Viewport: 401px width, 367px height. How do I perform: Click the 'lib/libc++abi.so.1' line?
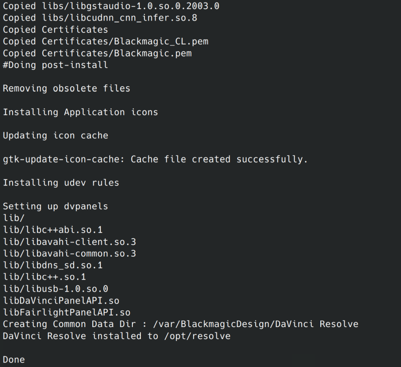53,230
